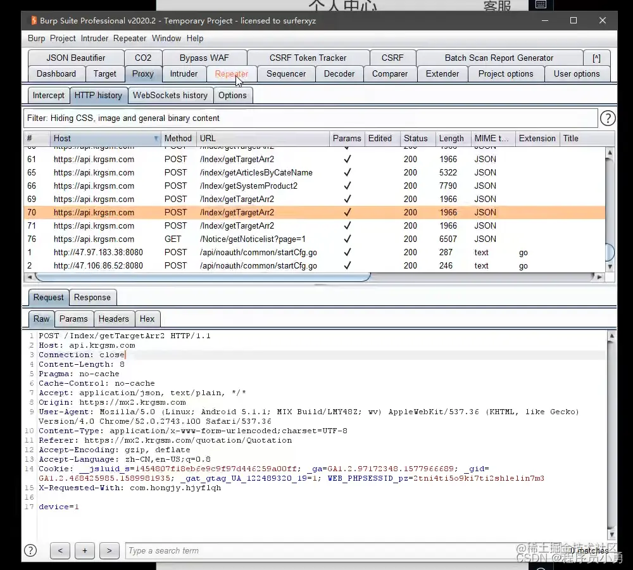Go to previous search match button
633x570 pixels.
coord(60,550)
